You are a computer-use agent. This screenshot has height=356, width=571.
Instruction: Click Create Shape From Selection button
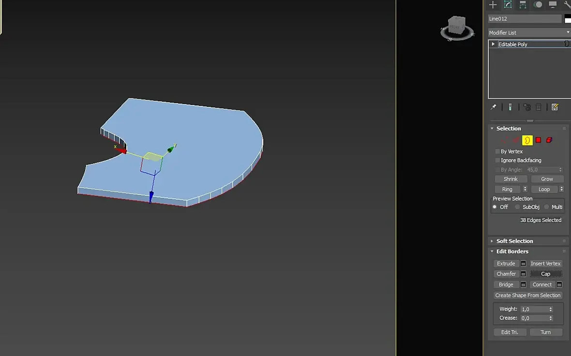point(527,295)
